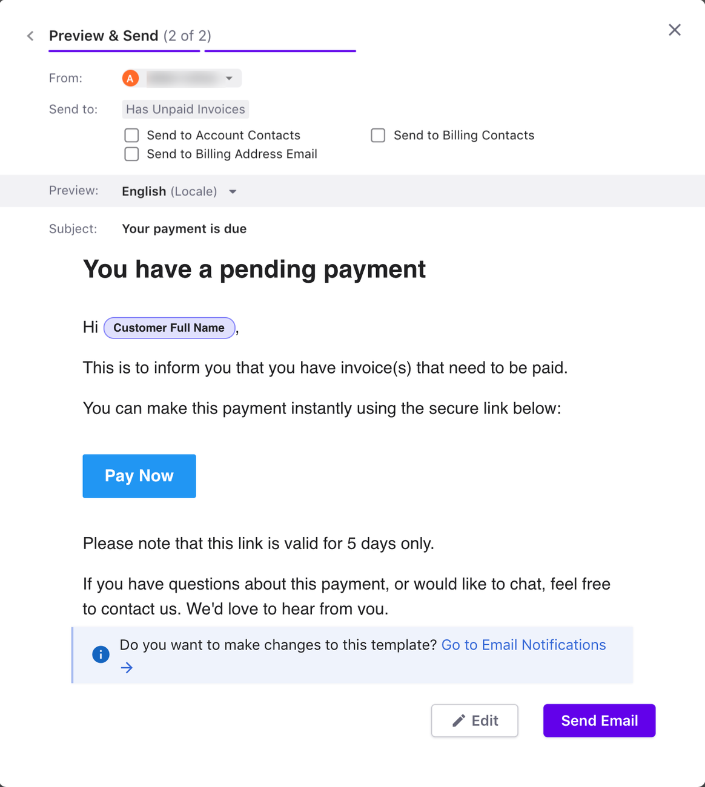Select the English (Locale) preview option
This screenshot has width=705, height=787.
click(169, 191)
